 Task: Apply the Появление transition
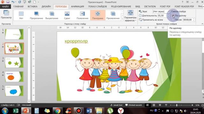click(82, 15)
